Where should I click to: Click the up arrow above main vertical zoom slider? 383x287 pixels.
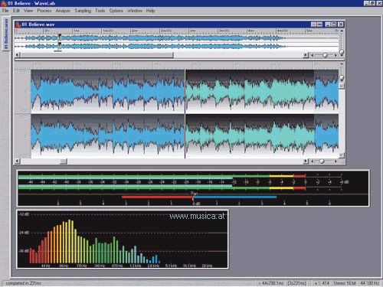(x=342, y=64)
